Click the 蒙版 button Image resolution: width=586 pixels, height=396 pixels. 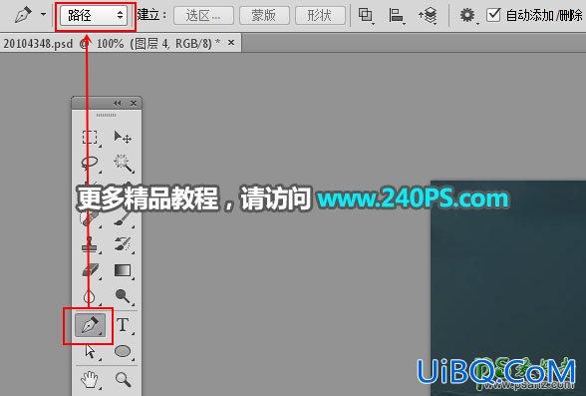(x=264, y=16)
